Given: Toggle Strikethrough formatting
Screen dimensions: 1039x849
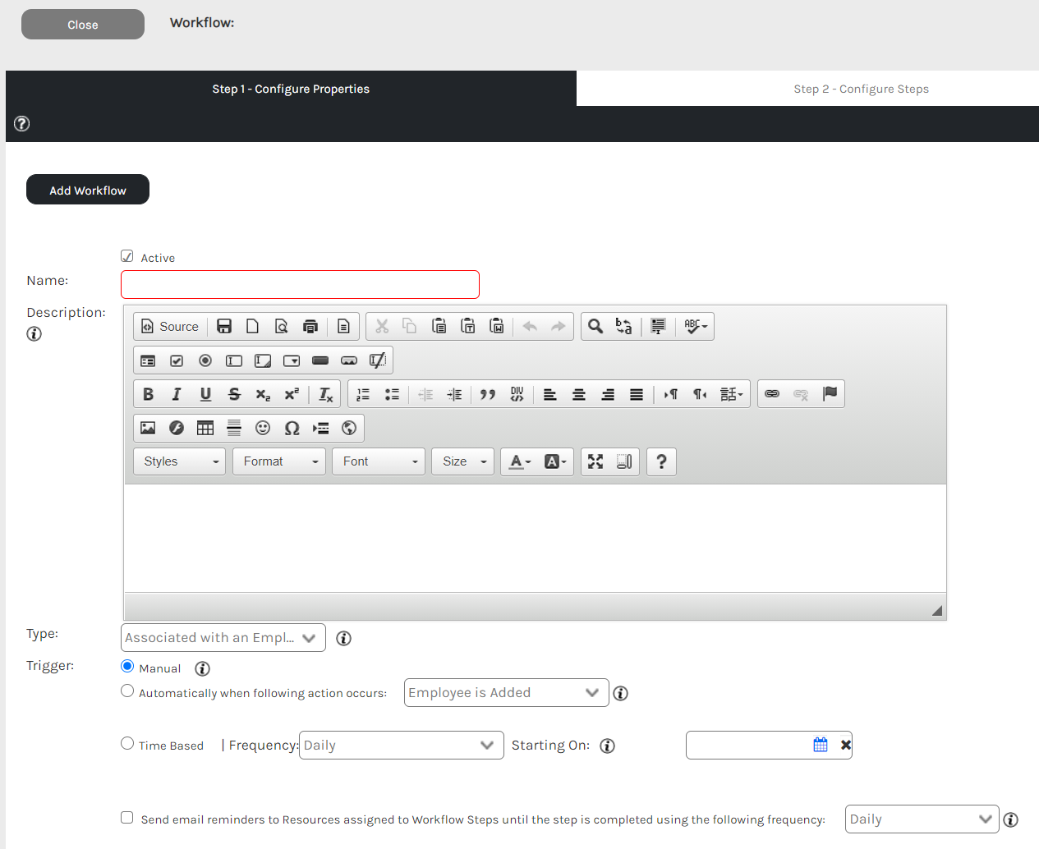Looking at the screenshot, I should 234,394.
